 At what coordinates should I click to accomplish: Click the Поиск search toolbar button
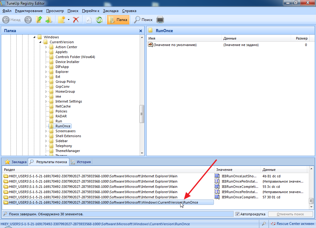point(143,19)
